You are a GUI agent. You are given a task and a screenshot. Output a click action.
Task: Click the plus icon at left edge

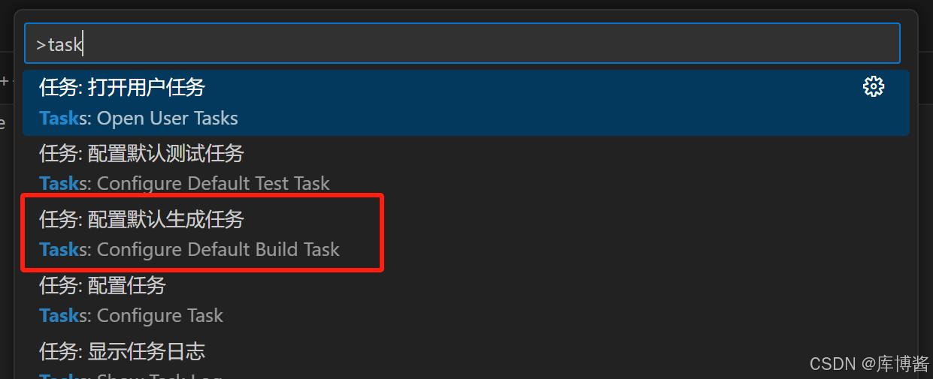[x=4, y=81]
